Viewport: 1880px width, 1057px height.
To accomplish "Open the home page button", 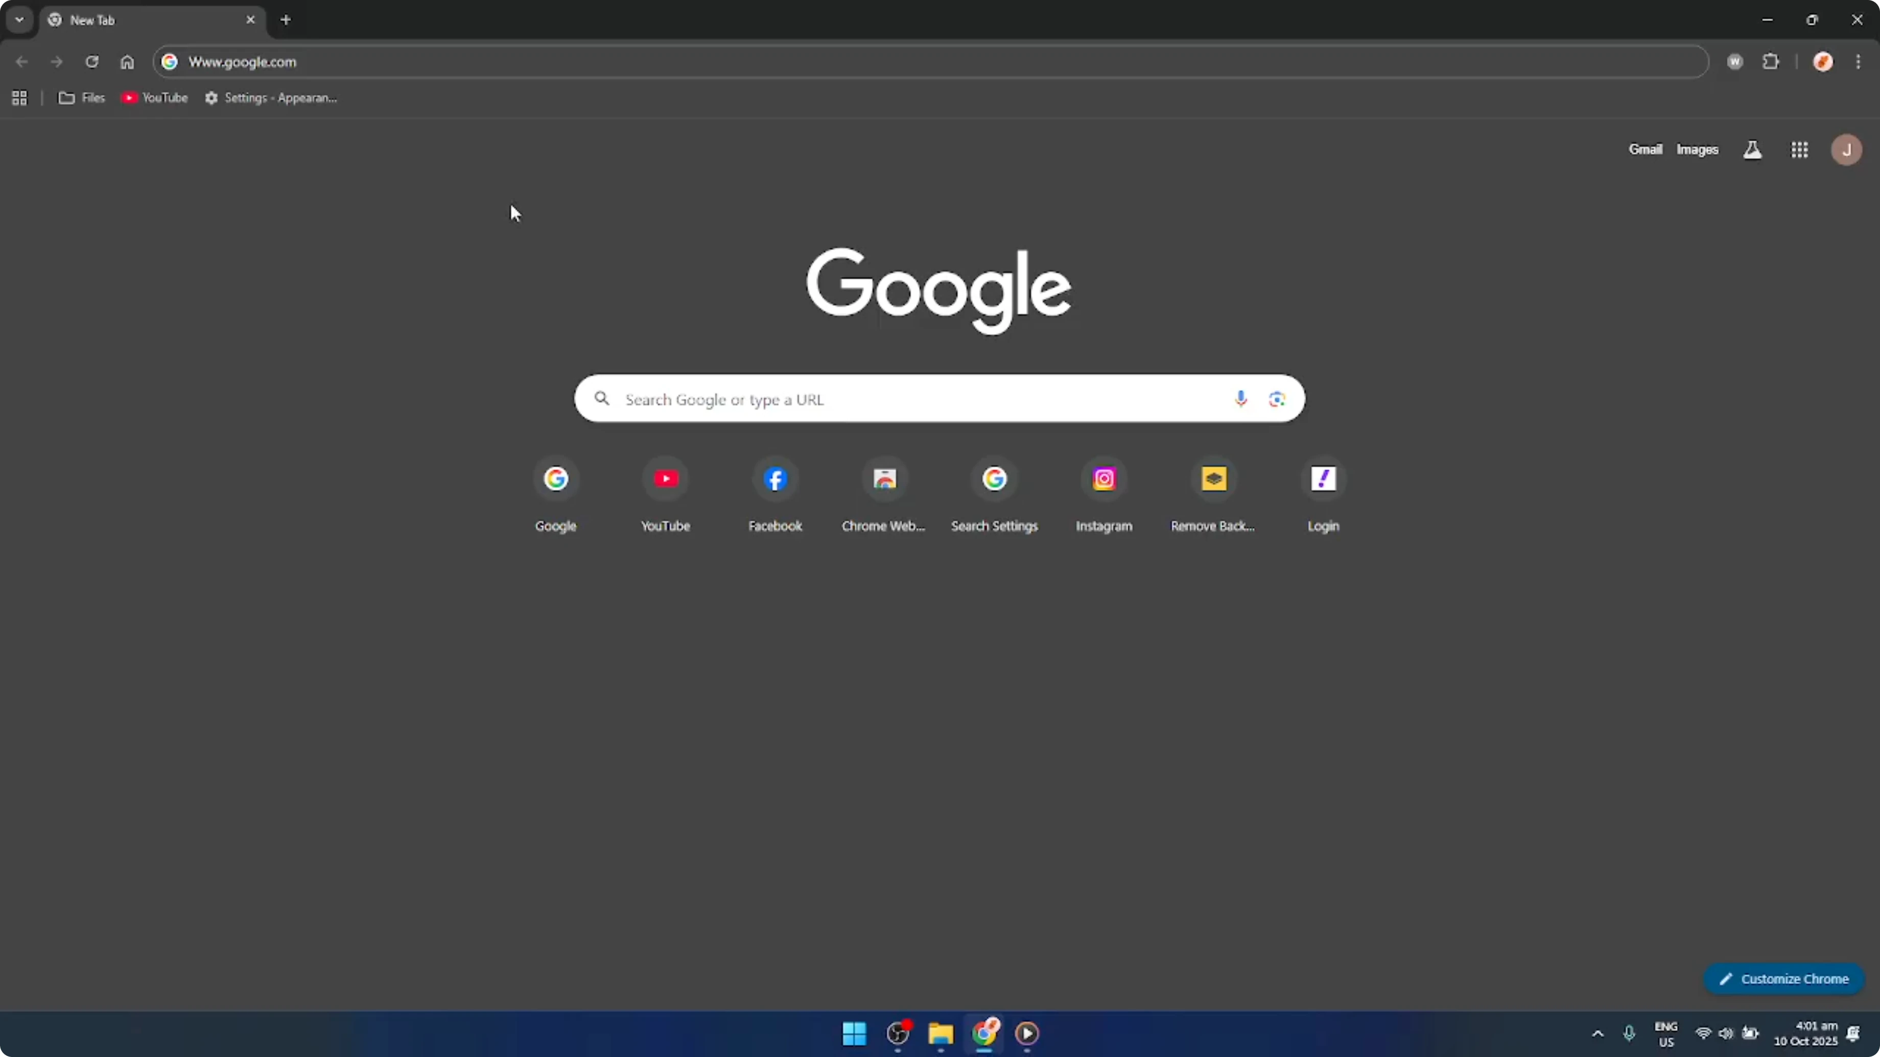I will [x=127, y=62].
